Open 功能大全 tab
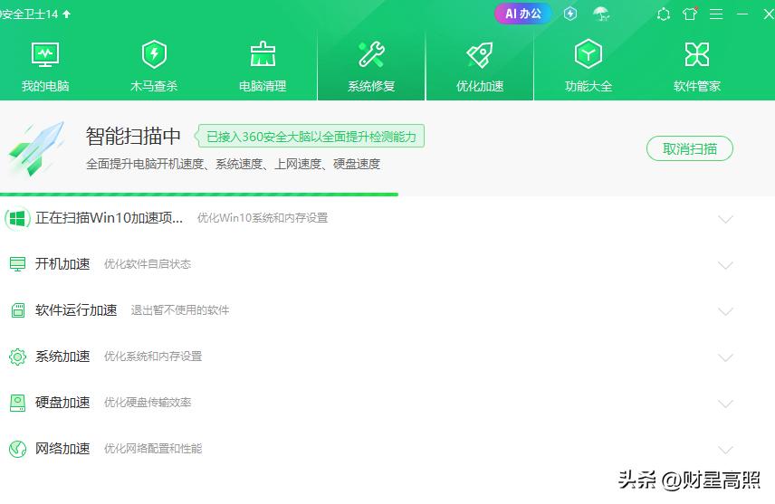Screen dimensions: 775x504 tap(588, 67)
